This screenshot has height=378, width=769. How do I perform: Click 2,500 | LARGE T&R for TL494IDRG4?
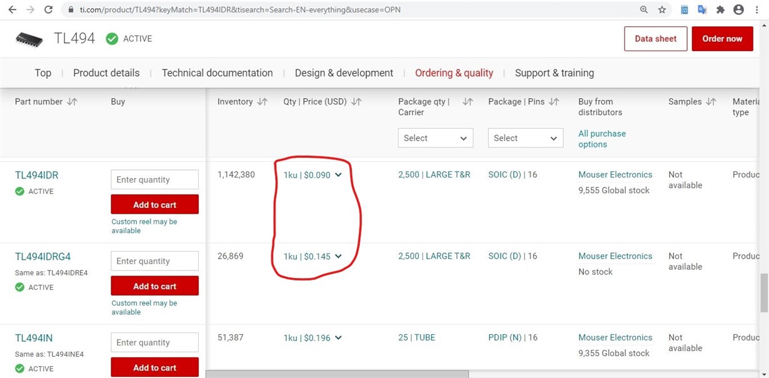coord(434,256)
